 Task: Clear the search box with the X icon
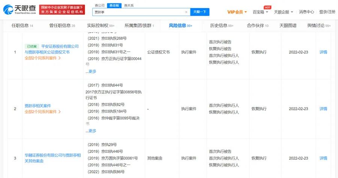coord(186,12)
